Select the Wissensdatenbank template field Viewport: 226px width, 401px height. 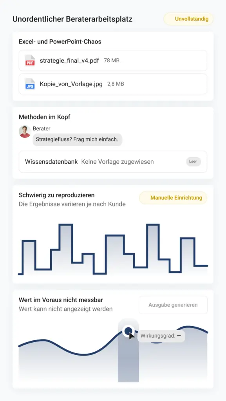coord(113,162)
